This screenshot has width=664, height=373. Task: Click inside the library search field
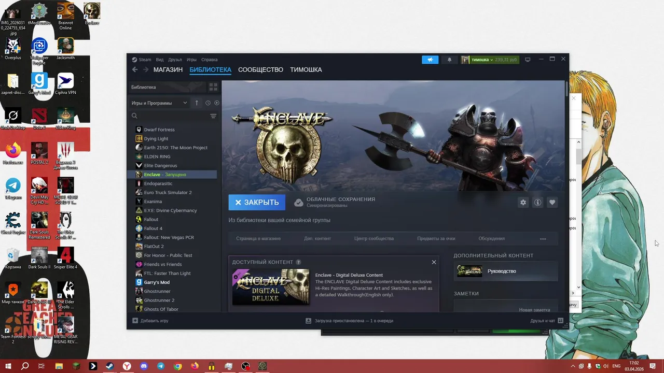click(x=172, y=116)
